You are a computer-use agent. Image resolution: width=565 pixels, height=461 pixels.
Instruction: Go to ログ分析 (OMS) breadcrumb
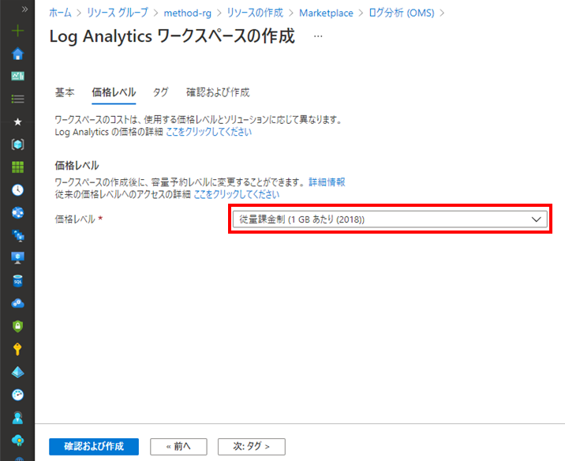pyautogui.click(x=402, y=13)
